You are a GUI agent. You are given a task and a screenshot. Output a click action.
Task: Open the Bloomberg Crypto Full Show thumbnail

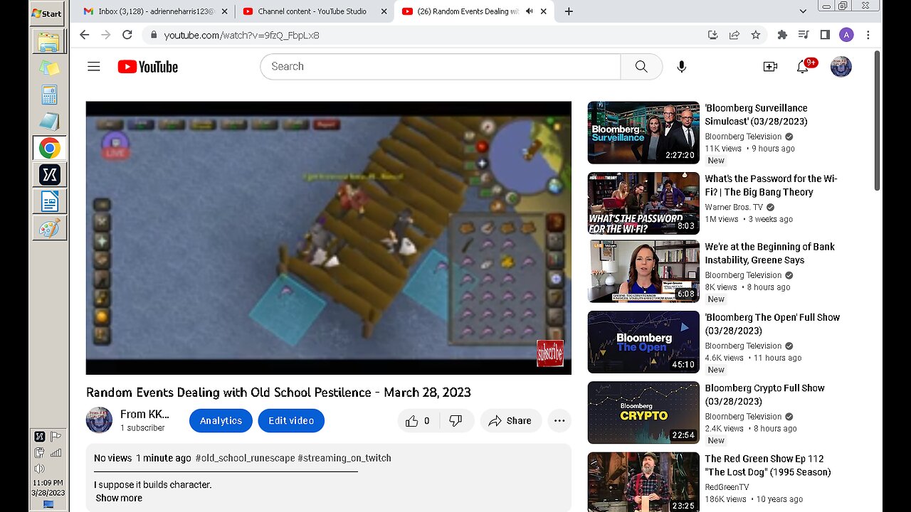pyautogui.click(x=643, y=412)
